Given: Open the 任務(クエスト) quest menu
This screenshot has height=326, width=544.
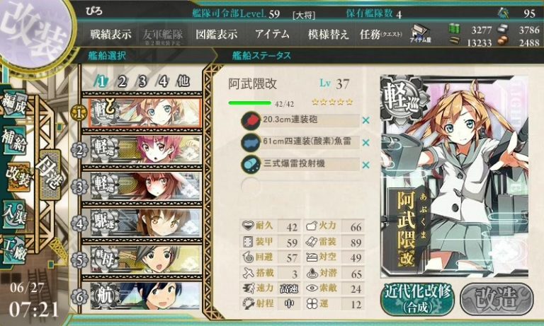Looking at the screenshot, I should point(381,35).
